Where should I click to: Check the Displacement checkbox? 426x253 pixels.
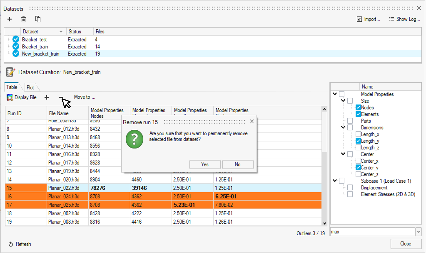point(350,187)
